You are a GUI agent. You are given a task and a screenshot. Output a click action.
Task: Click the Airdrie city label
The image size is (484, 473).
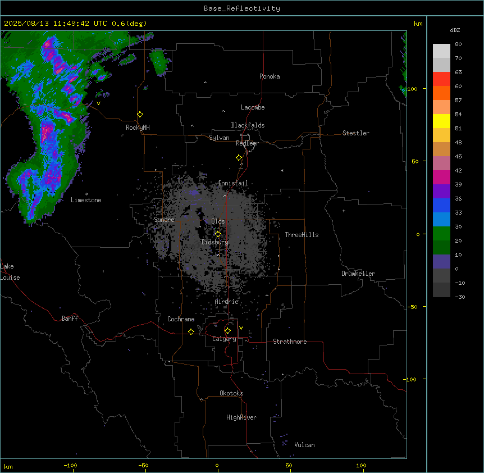227,302
